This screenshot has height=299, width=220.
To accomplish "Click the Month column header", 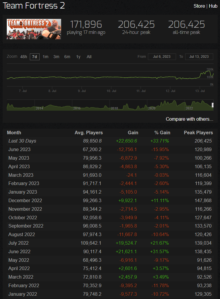I will (14, 133).
